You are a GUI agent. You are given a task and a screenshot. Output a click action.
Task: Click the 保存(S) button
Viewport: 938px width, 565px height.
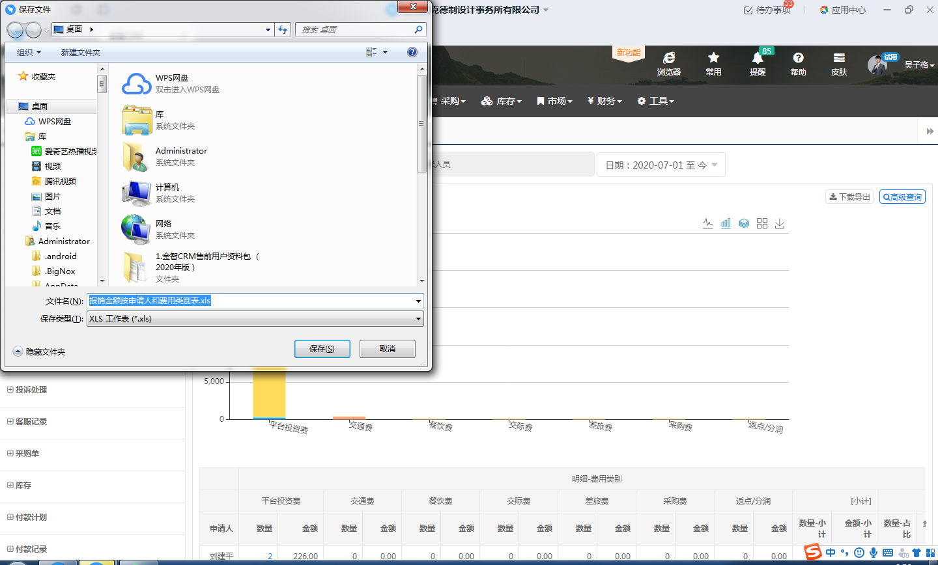coord(322,349)
